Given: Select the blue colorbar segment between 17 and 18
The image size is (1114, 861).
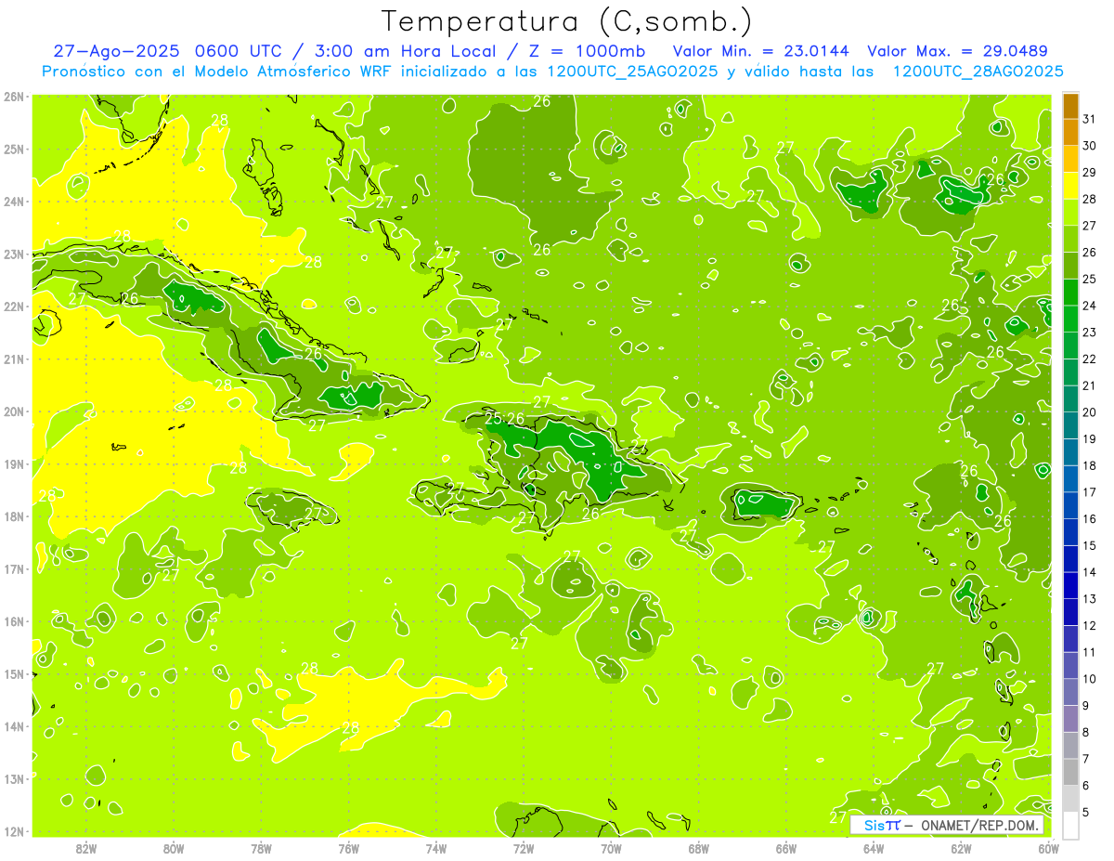Looking at the screenshot, I should tap(1070, 479).
